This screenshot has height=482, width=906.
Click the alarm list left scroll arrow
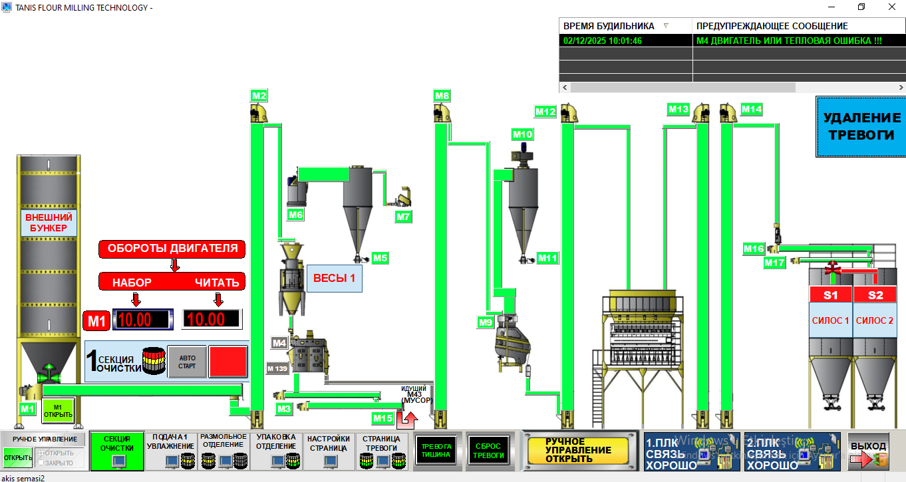click(x=565, y=87)
